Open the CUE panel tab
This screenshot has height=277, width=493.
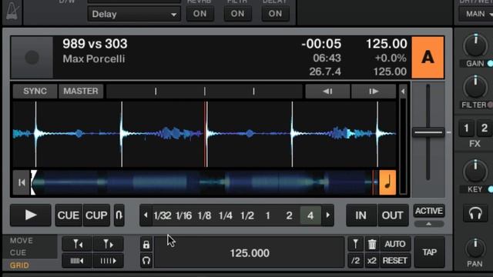click(18, 252)
